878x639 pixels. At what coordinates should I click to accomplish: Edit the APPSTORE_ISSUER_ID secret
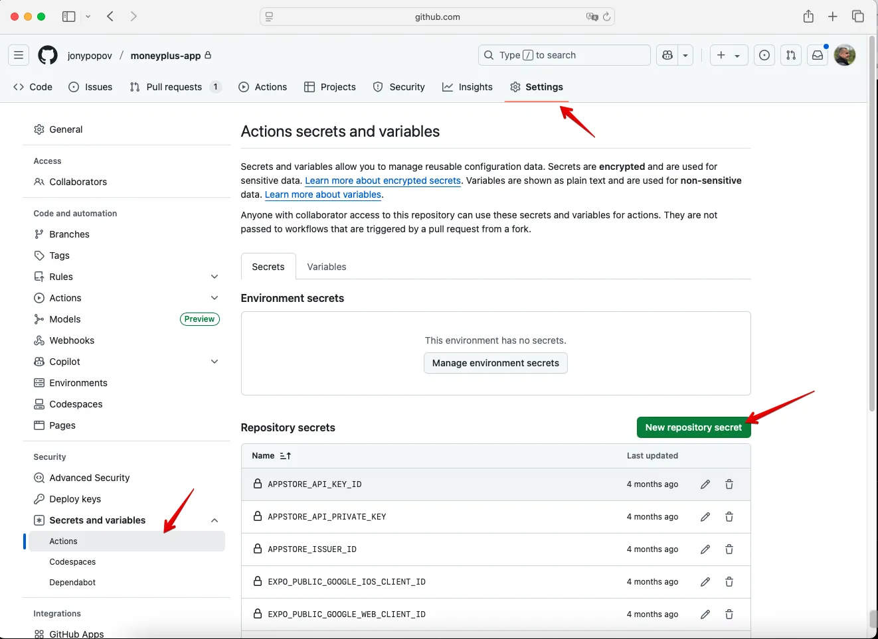[x=705, y=549]
